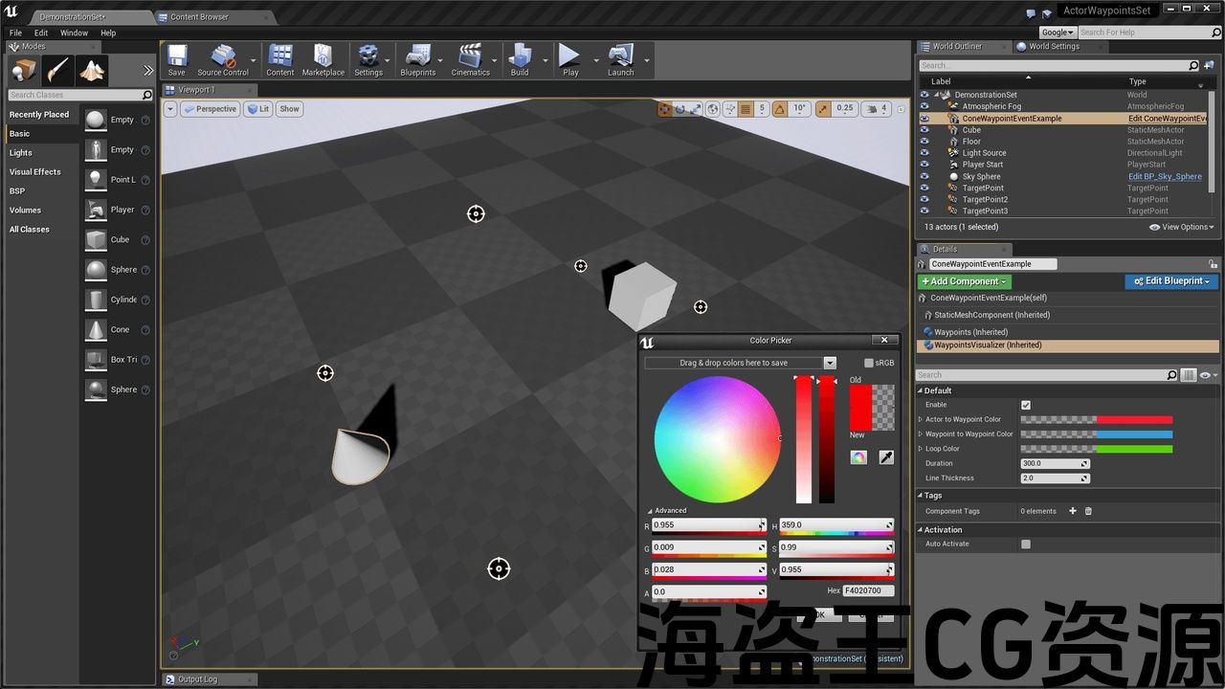This screenshot has width=1225, height=689.
Task: Click the Add Component button
Action: [x=964, y=281]
